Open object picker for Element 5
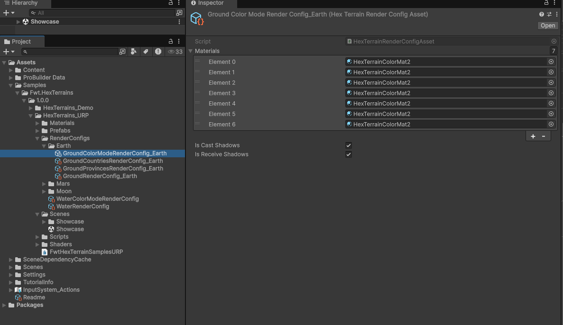The image size is (563, 325). tap(551, 114)
